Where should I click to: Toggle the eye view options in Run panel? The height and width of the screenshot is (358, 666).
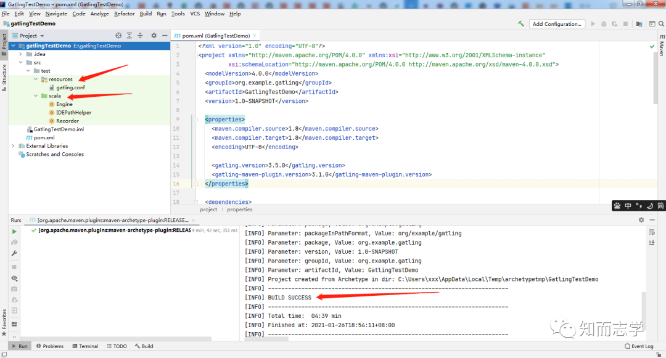pos(14,279)
